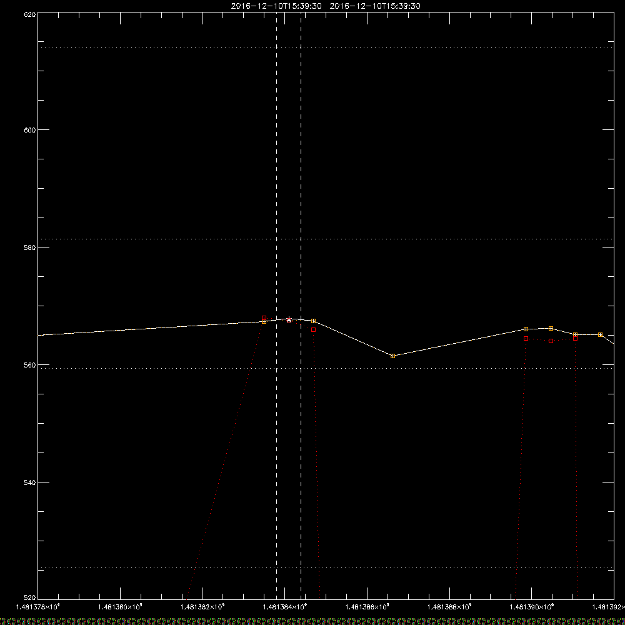
Task: Select the right dashed vertical cursor line
Action: click(x=301, y=306)
